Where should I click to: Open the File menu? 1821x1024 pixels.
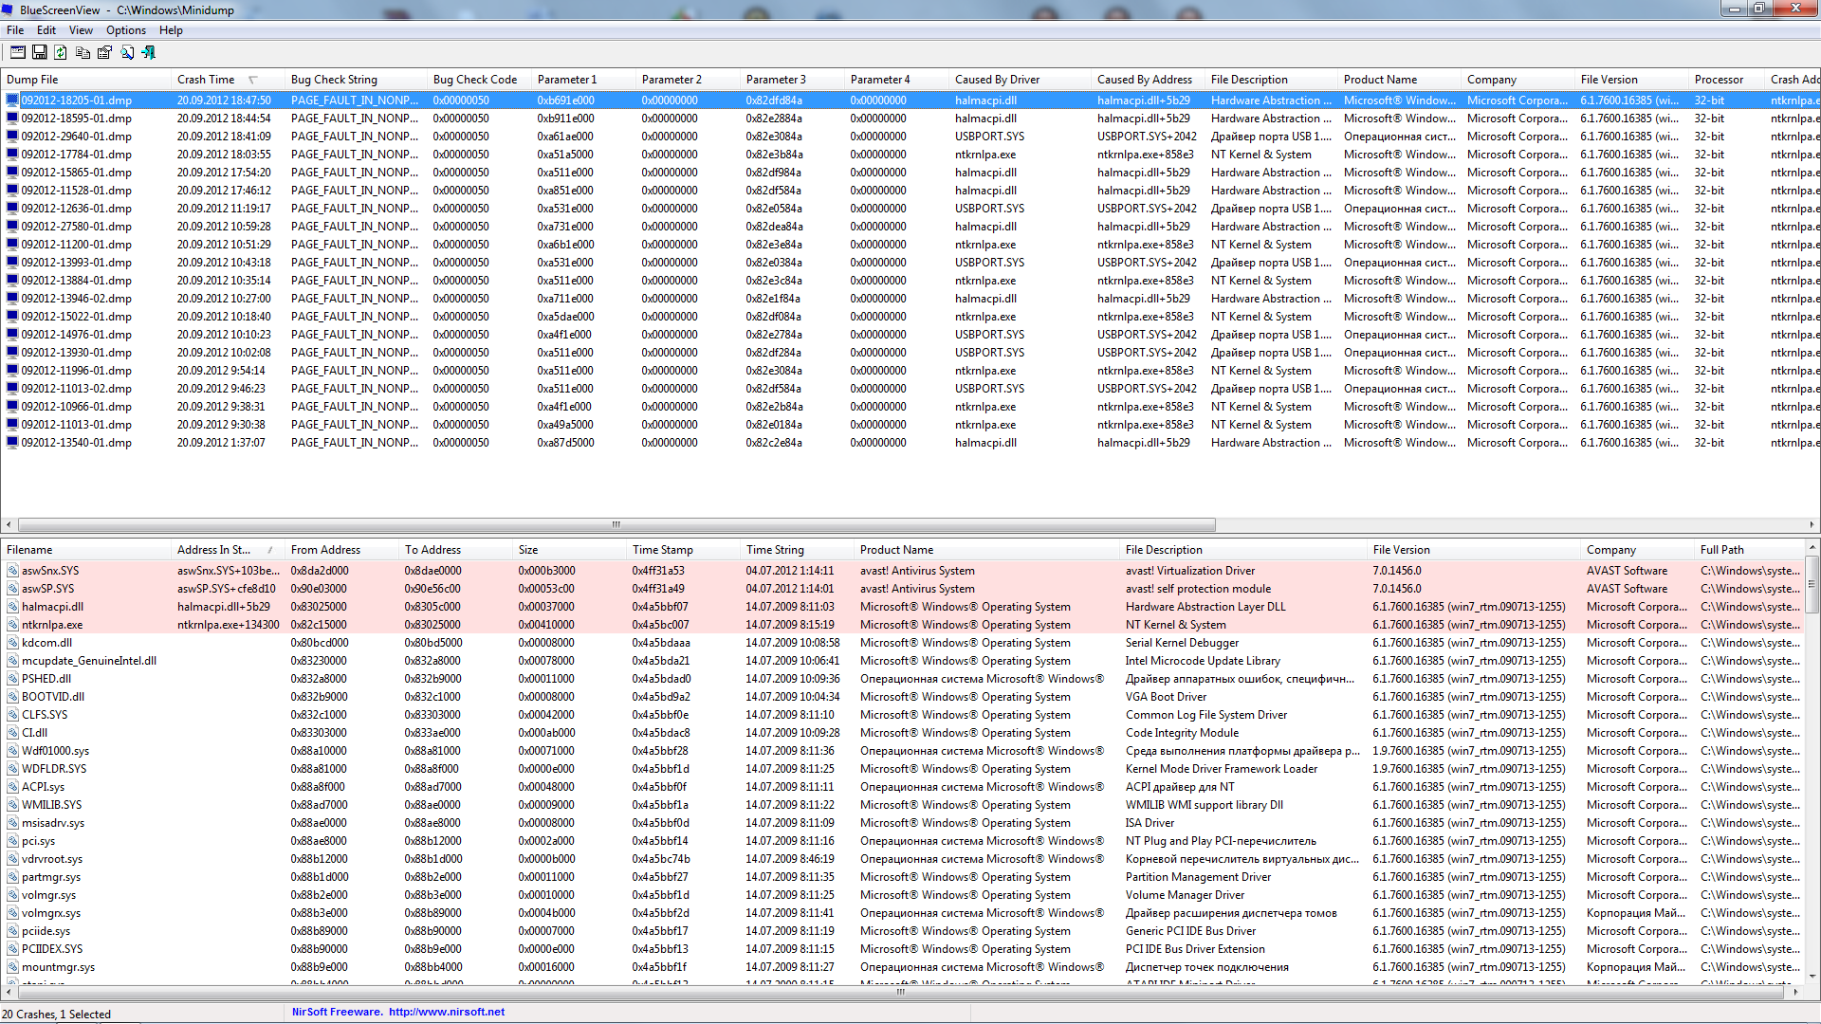[15, 30]
